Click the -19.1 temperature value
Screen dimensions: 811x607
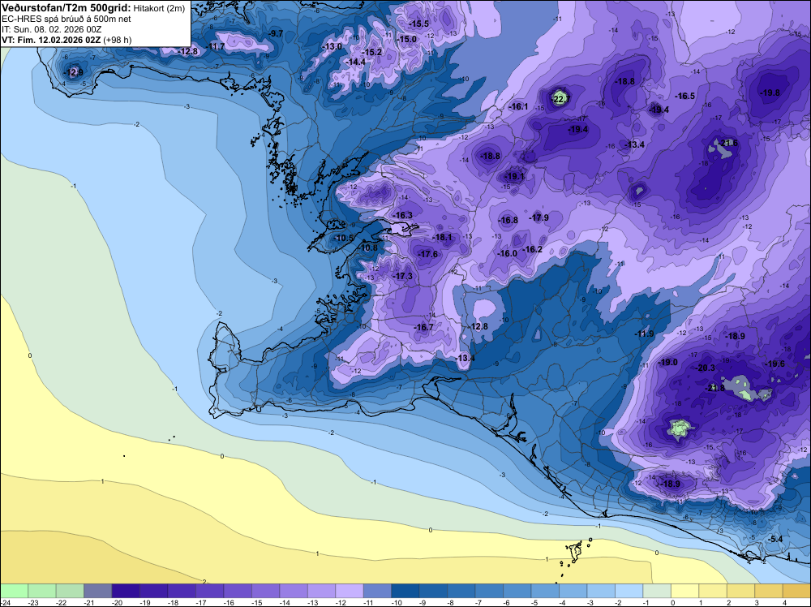514,176
